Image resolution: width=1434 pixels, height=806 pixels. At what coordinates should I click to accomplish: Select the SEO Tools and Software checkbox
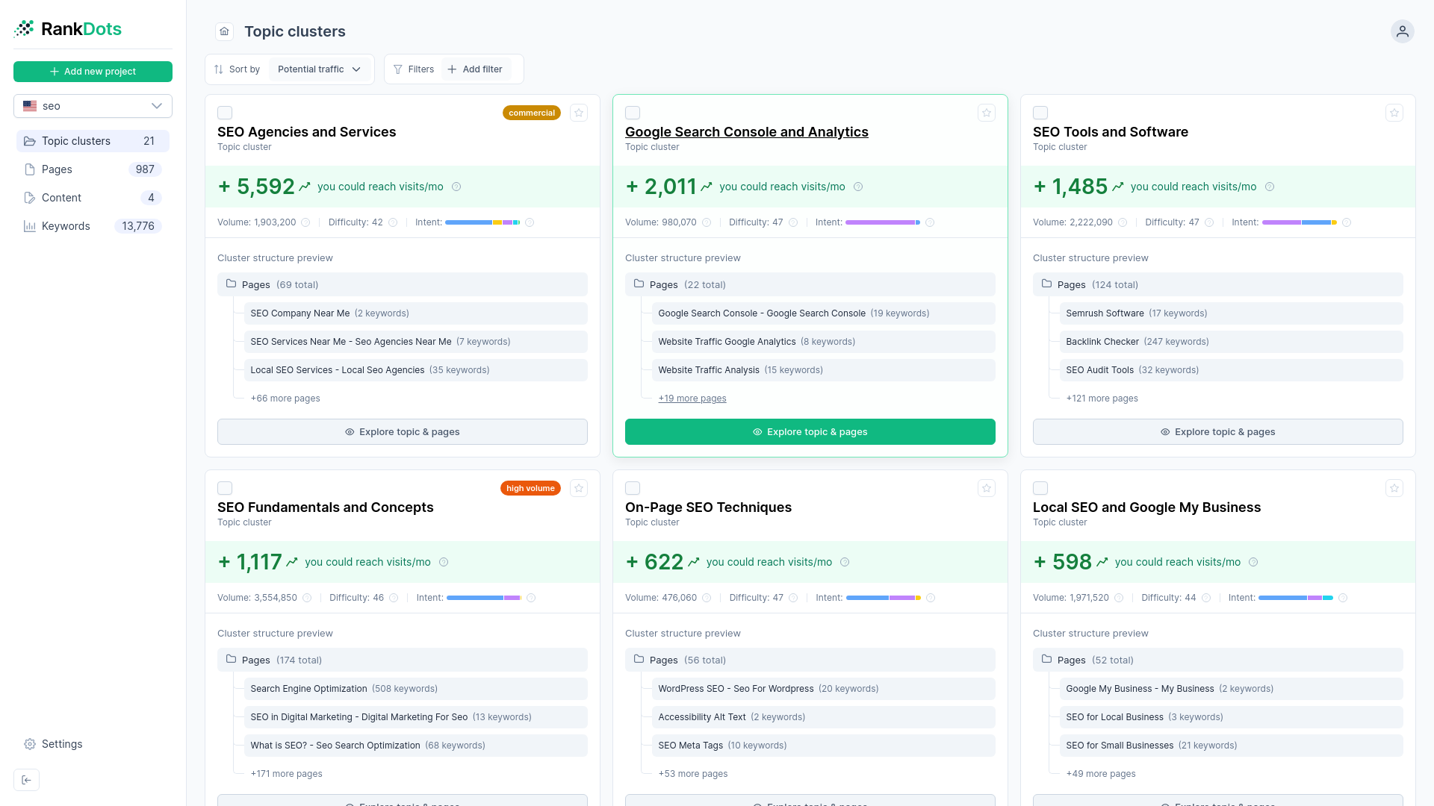1040,113
